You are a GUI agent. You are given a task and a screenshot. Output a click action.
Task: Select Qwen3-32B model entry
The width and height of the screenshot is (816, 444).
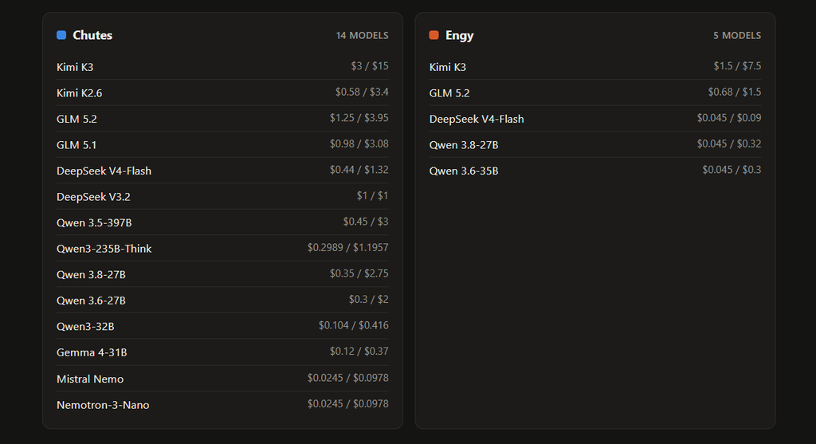tap(223, 326)
